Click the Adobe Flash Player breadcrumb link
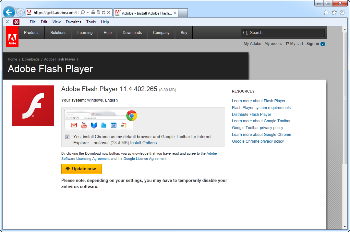Screen dimensions: 350x232 (60, 59)
